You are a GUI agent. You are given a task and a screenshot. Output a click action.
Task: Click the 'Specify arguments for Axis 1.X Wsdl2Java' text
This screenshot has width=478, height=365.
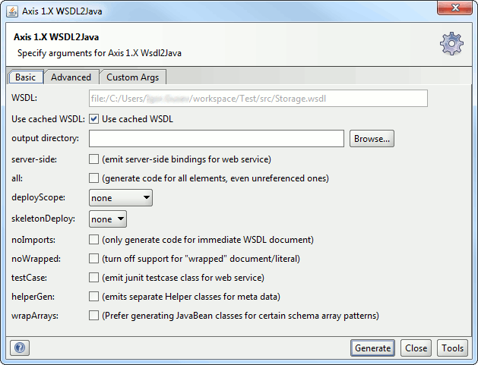pos(100,53)
